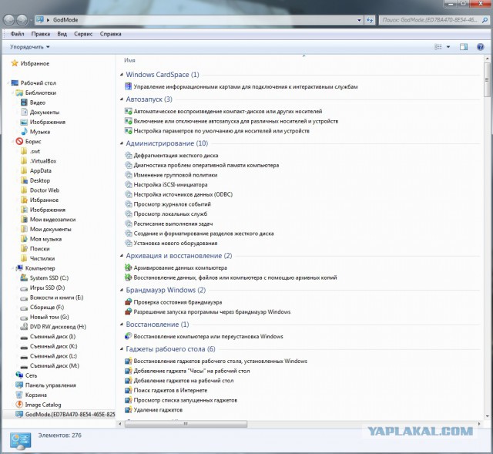This screenshot has height=454, width=493.
Task: Click the Имя column header
Action: (x=129, y=60)
